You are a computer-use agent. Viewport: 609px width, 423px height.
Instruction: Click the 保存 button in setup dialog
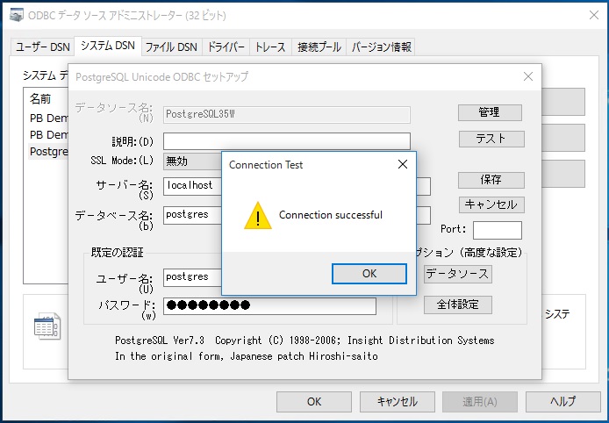(x=491, y=180)
